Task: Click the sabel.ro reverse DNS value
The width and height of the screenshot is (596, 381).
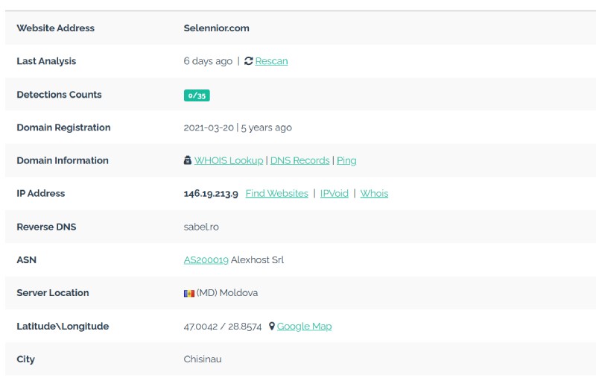Action: point(201,227)
